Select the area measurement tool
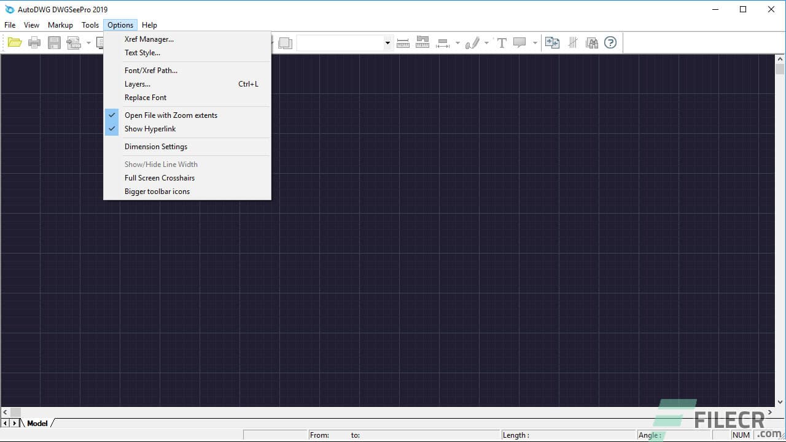This screenshot has width=786, height=442. (422, 42)
